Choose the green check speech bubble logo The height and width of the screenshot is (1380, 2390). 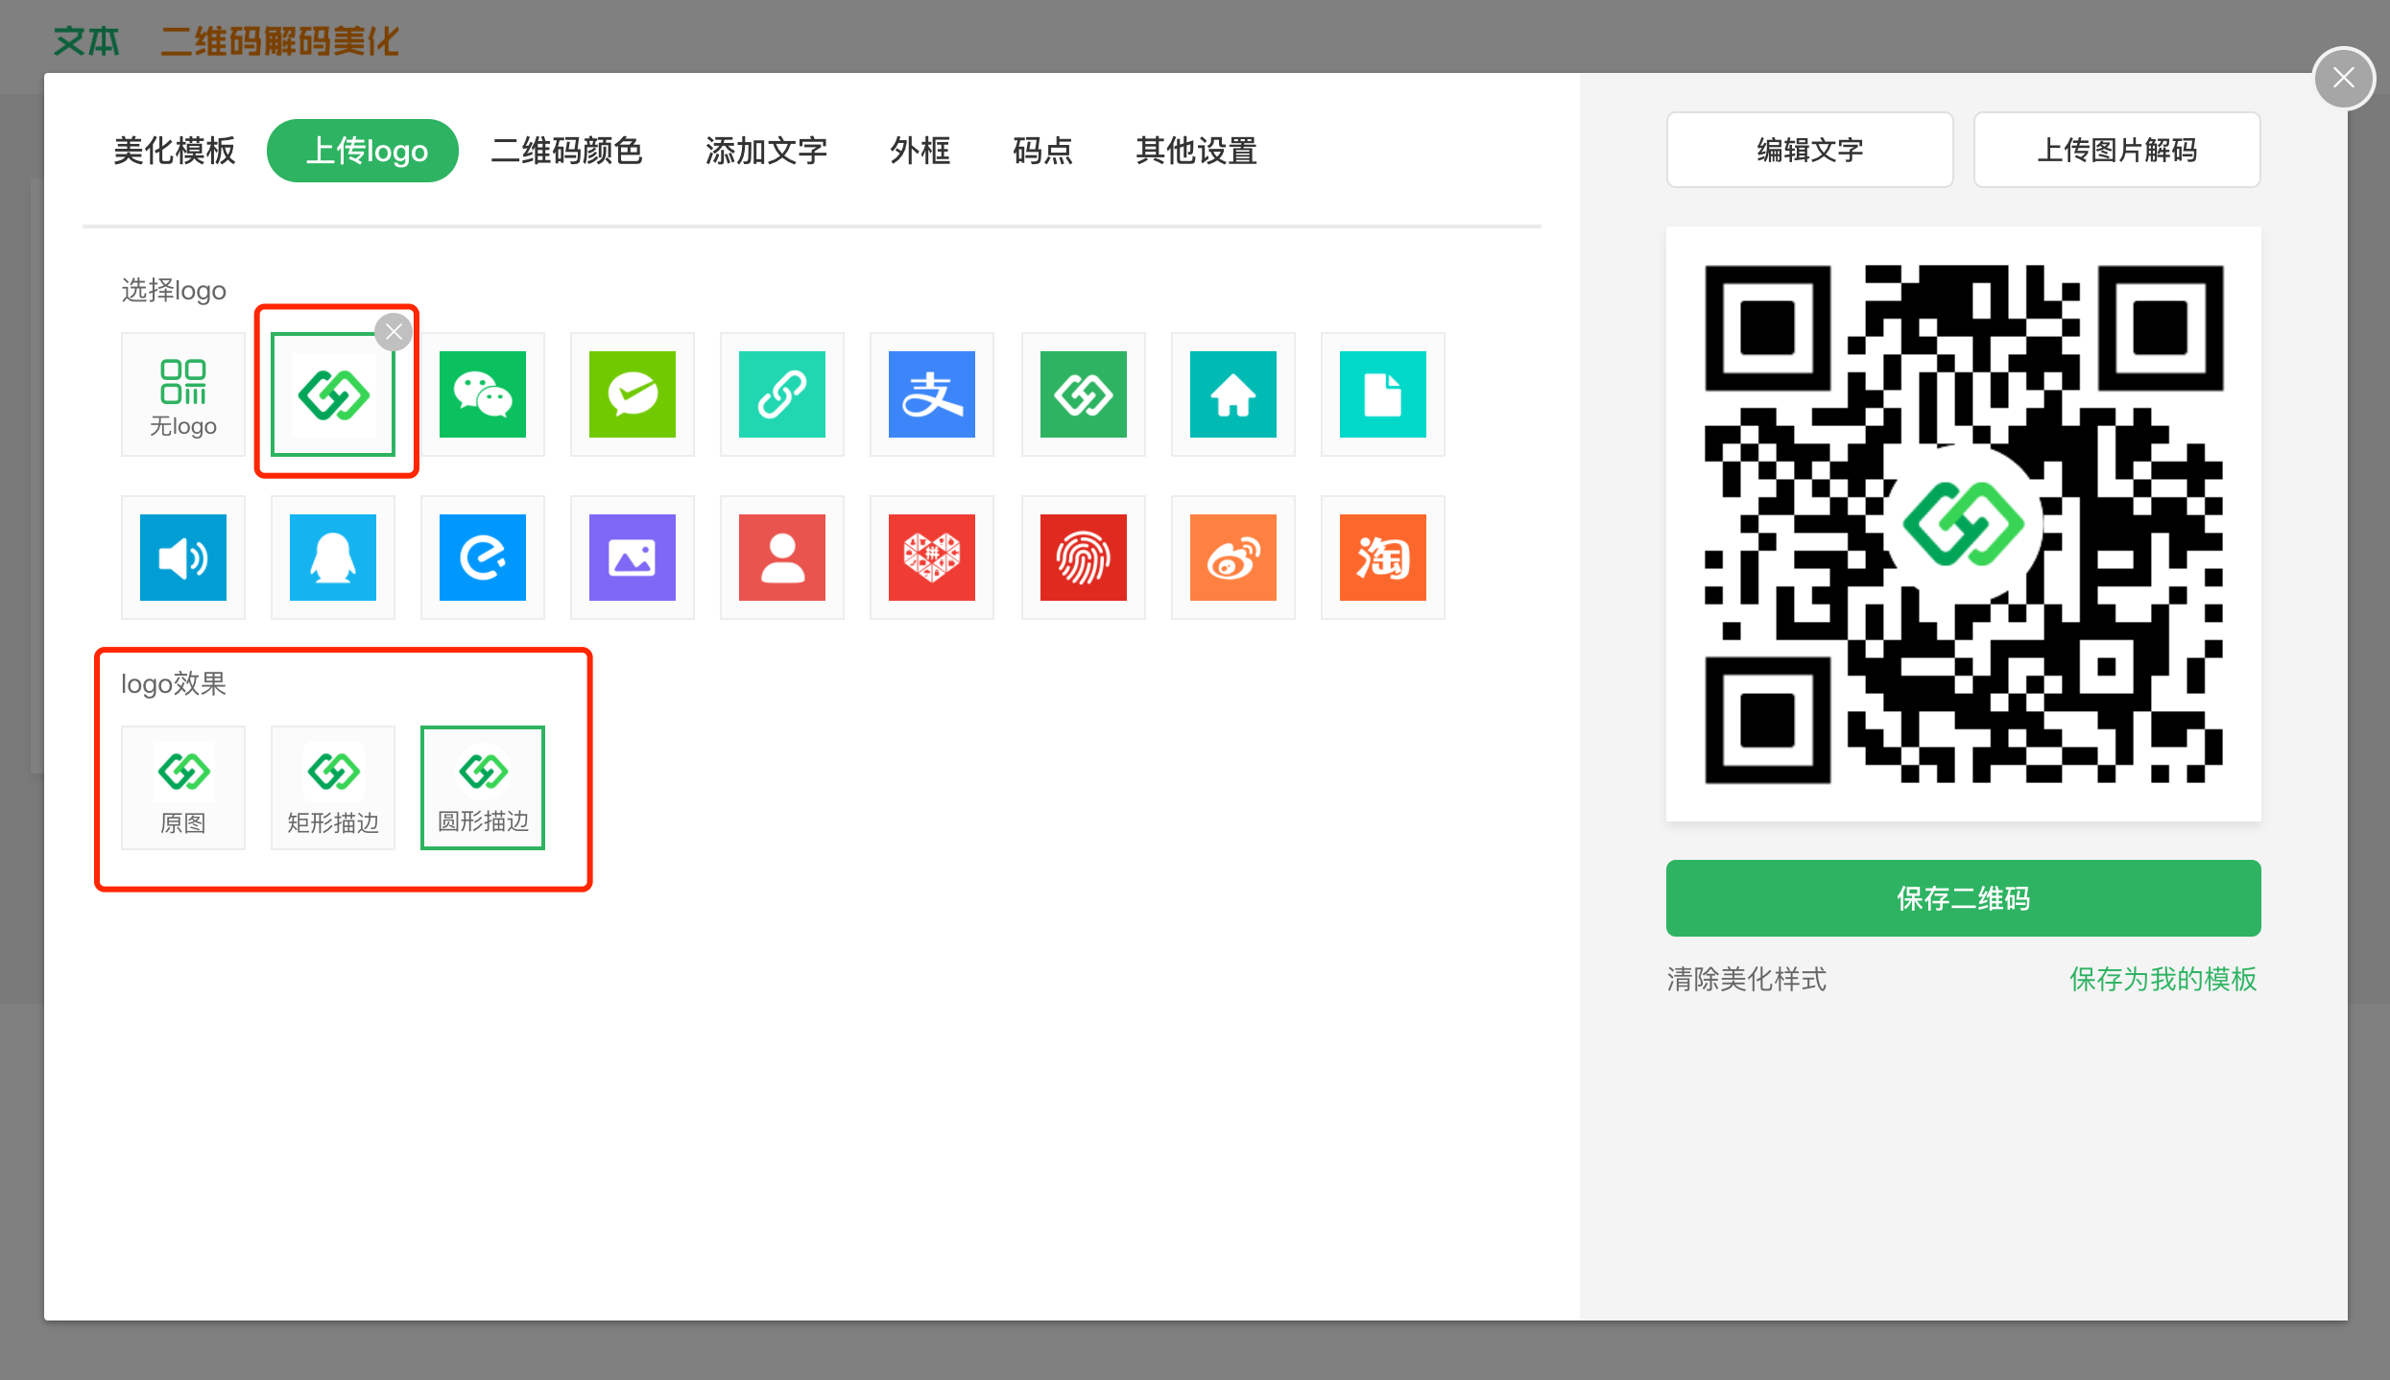point(633,394)
